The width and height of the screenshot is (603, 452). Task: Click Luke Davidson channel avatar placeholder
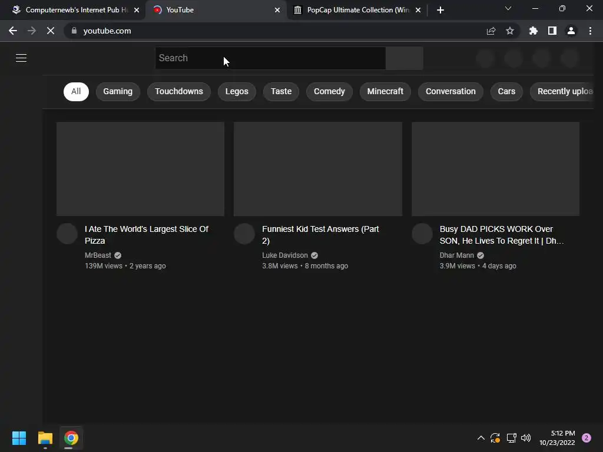244,234
